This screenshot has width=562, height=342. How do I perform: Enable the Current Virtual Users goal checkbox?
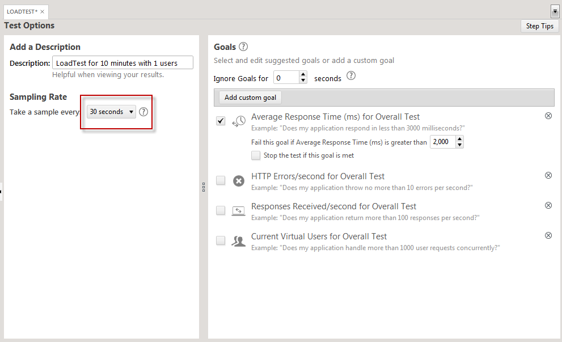tap(221, 240)
